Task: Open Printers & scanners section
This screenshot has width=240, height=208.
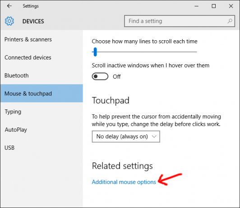Action: tap(28, 39)
